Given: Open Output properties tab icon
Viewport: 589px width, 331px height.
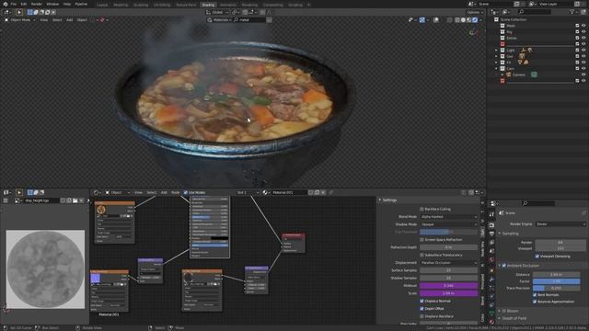Looking at the screenshot, I should [x=491, y=234].
